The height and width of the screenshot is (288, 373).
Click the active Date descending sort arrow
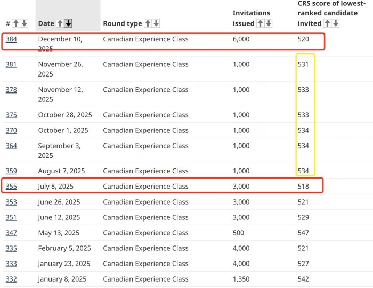(68, 23)
